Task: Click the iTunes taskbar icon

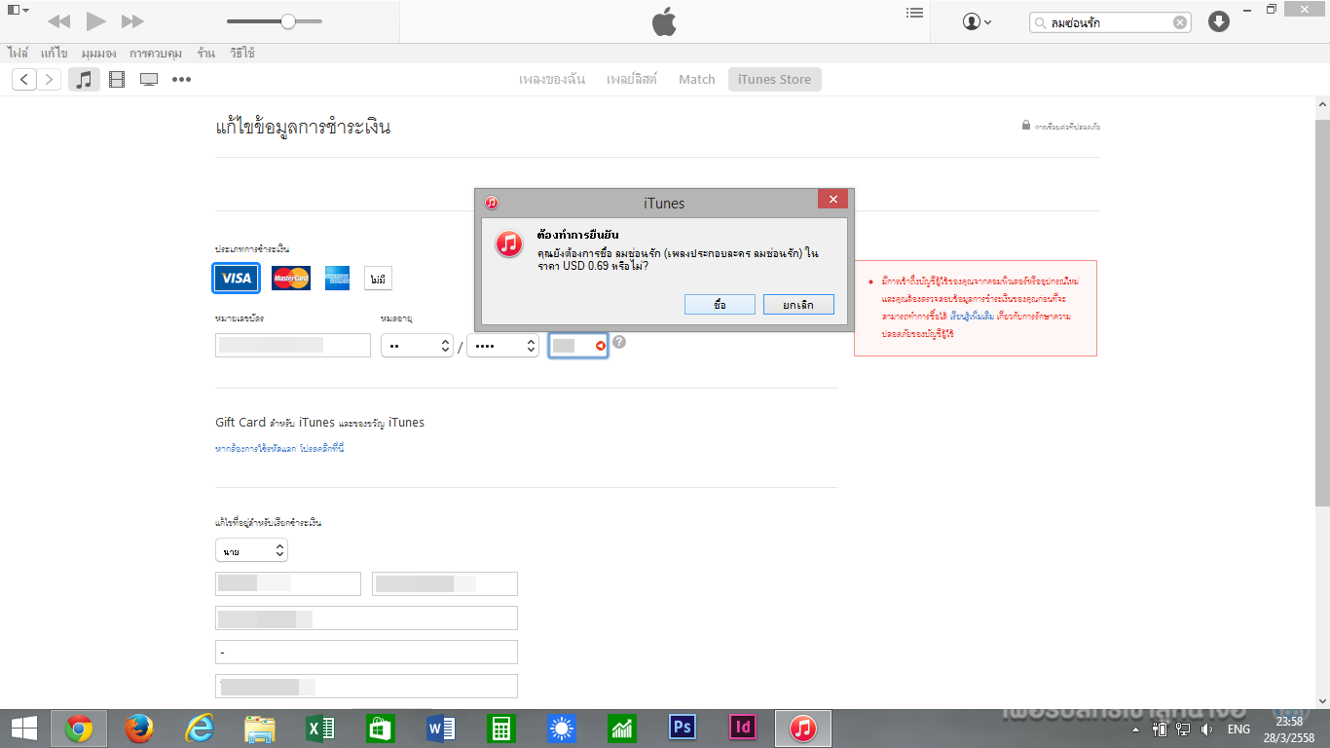Action: [802, 728]
